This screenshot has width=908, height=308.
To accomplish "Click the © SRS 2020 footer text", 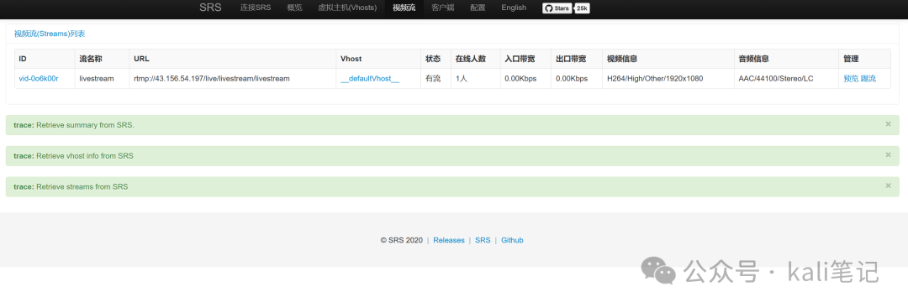I will 401,240.
